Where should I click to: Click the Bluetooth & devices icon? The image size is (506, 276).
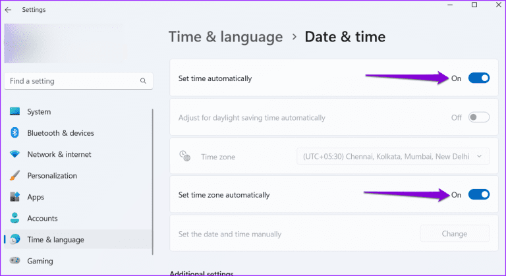(x=14, y=133)
